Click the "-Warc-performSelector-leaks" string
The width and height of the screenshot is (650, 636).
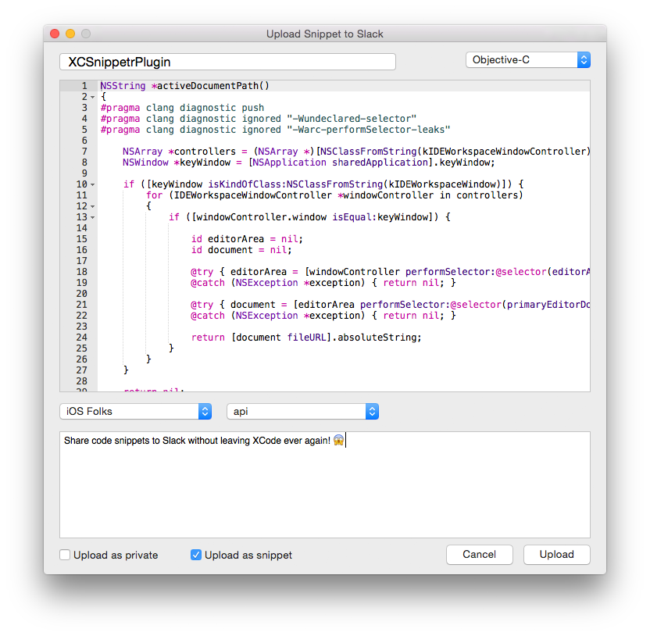pos(369,130)
